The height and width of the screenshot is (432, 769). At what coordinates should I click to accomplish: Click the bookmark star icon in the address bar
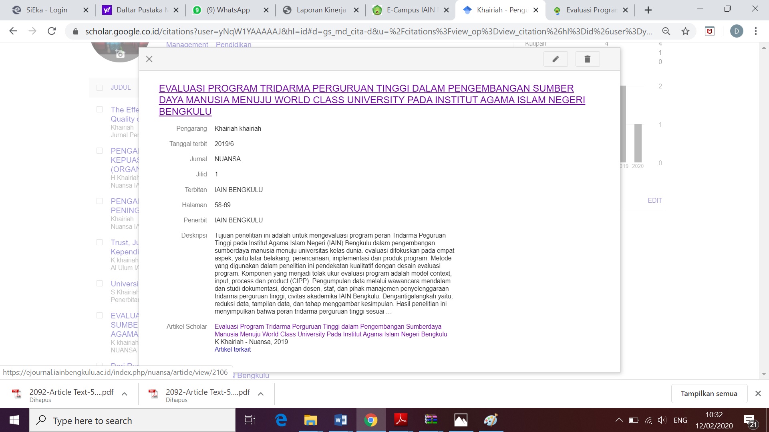tap(685, 31)
